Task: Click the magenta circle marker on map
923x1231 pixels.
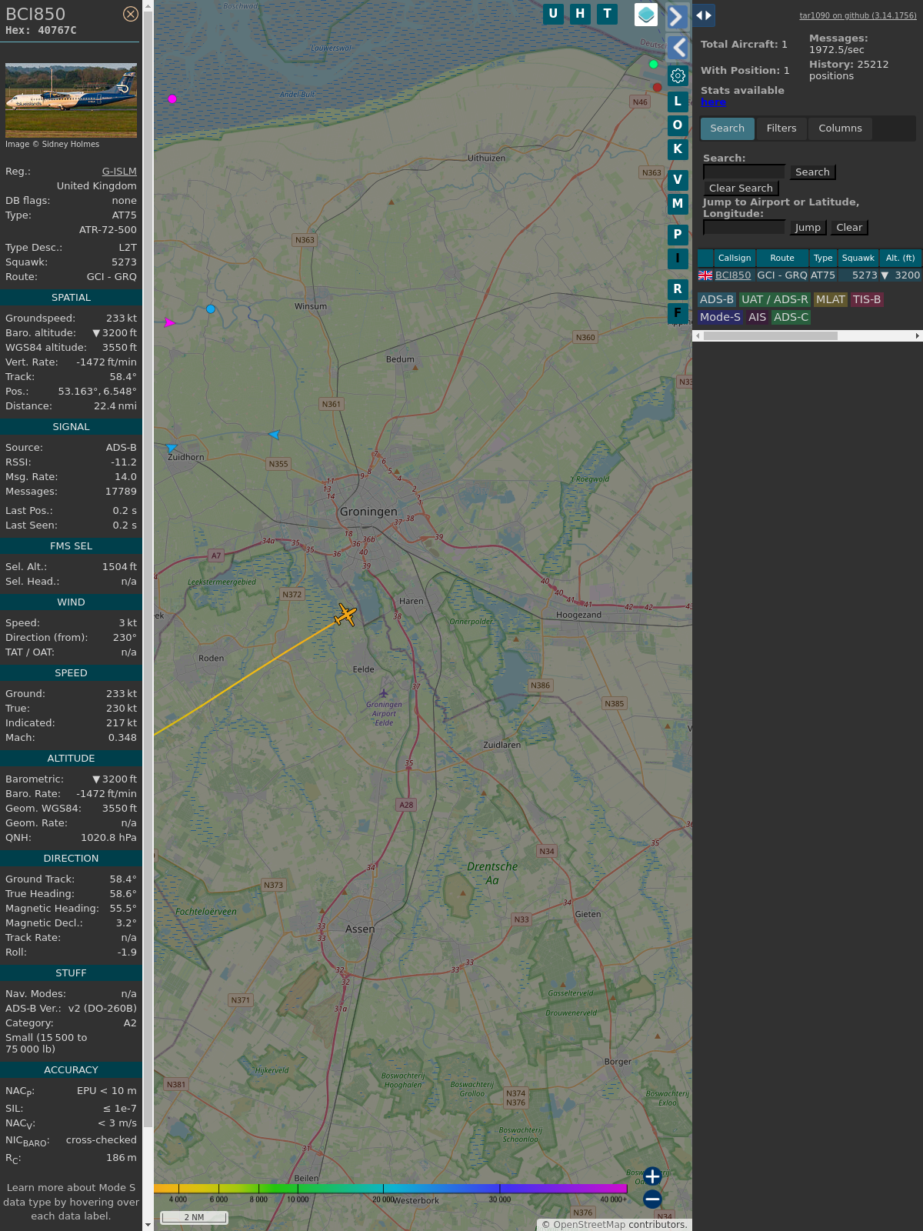Action: pos(172,98)
